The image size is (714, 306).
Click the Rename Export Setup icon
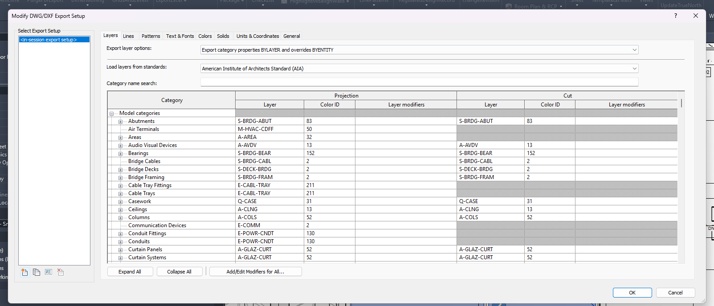tap(49, 272)
